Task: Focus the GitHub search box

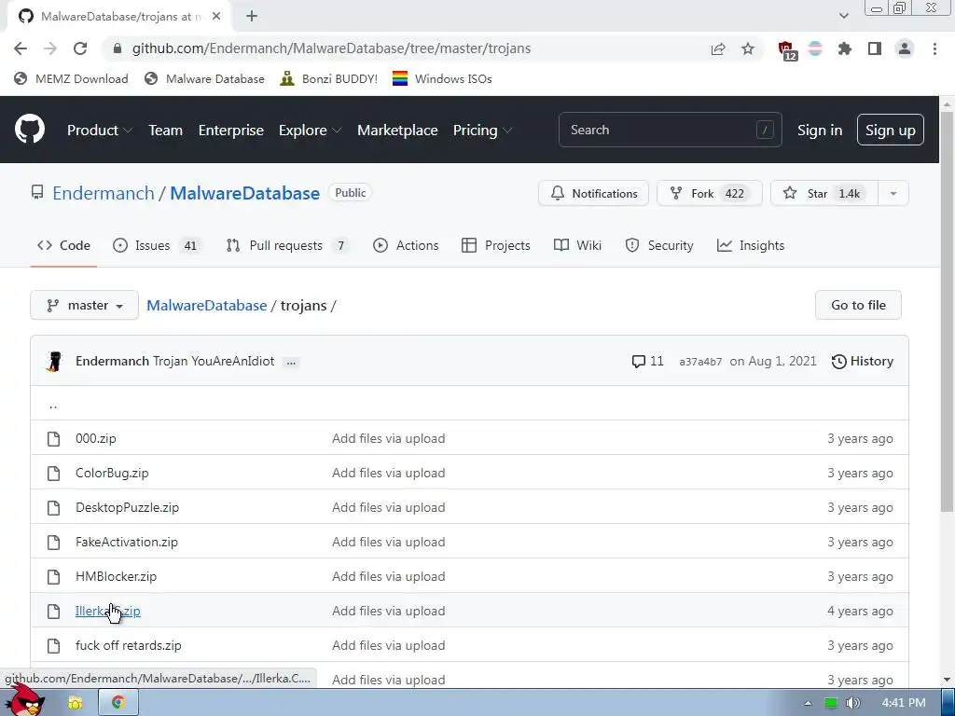Action: pos(670,130)
